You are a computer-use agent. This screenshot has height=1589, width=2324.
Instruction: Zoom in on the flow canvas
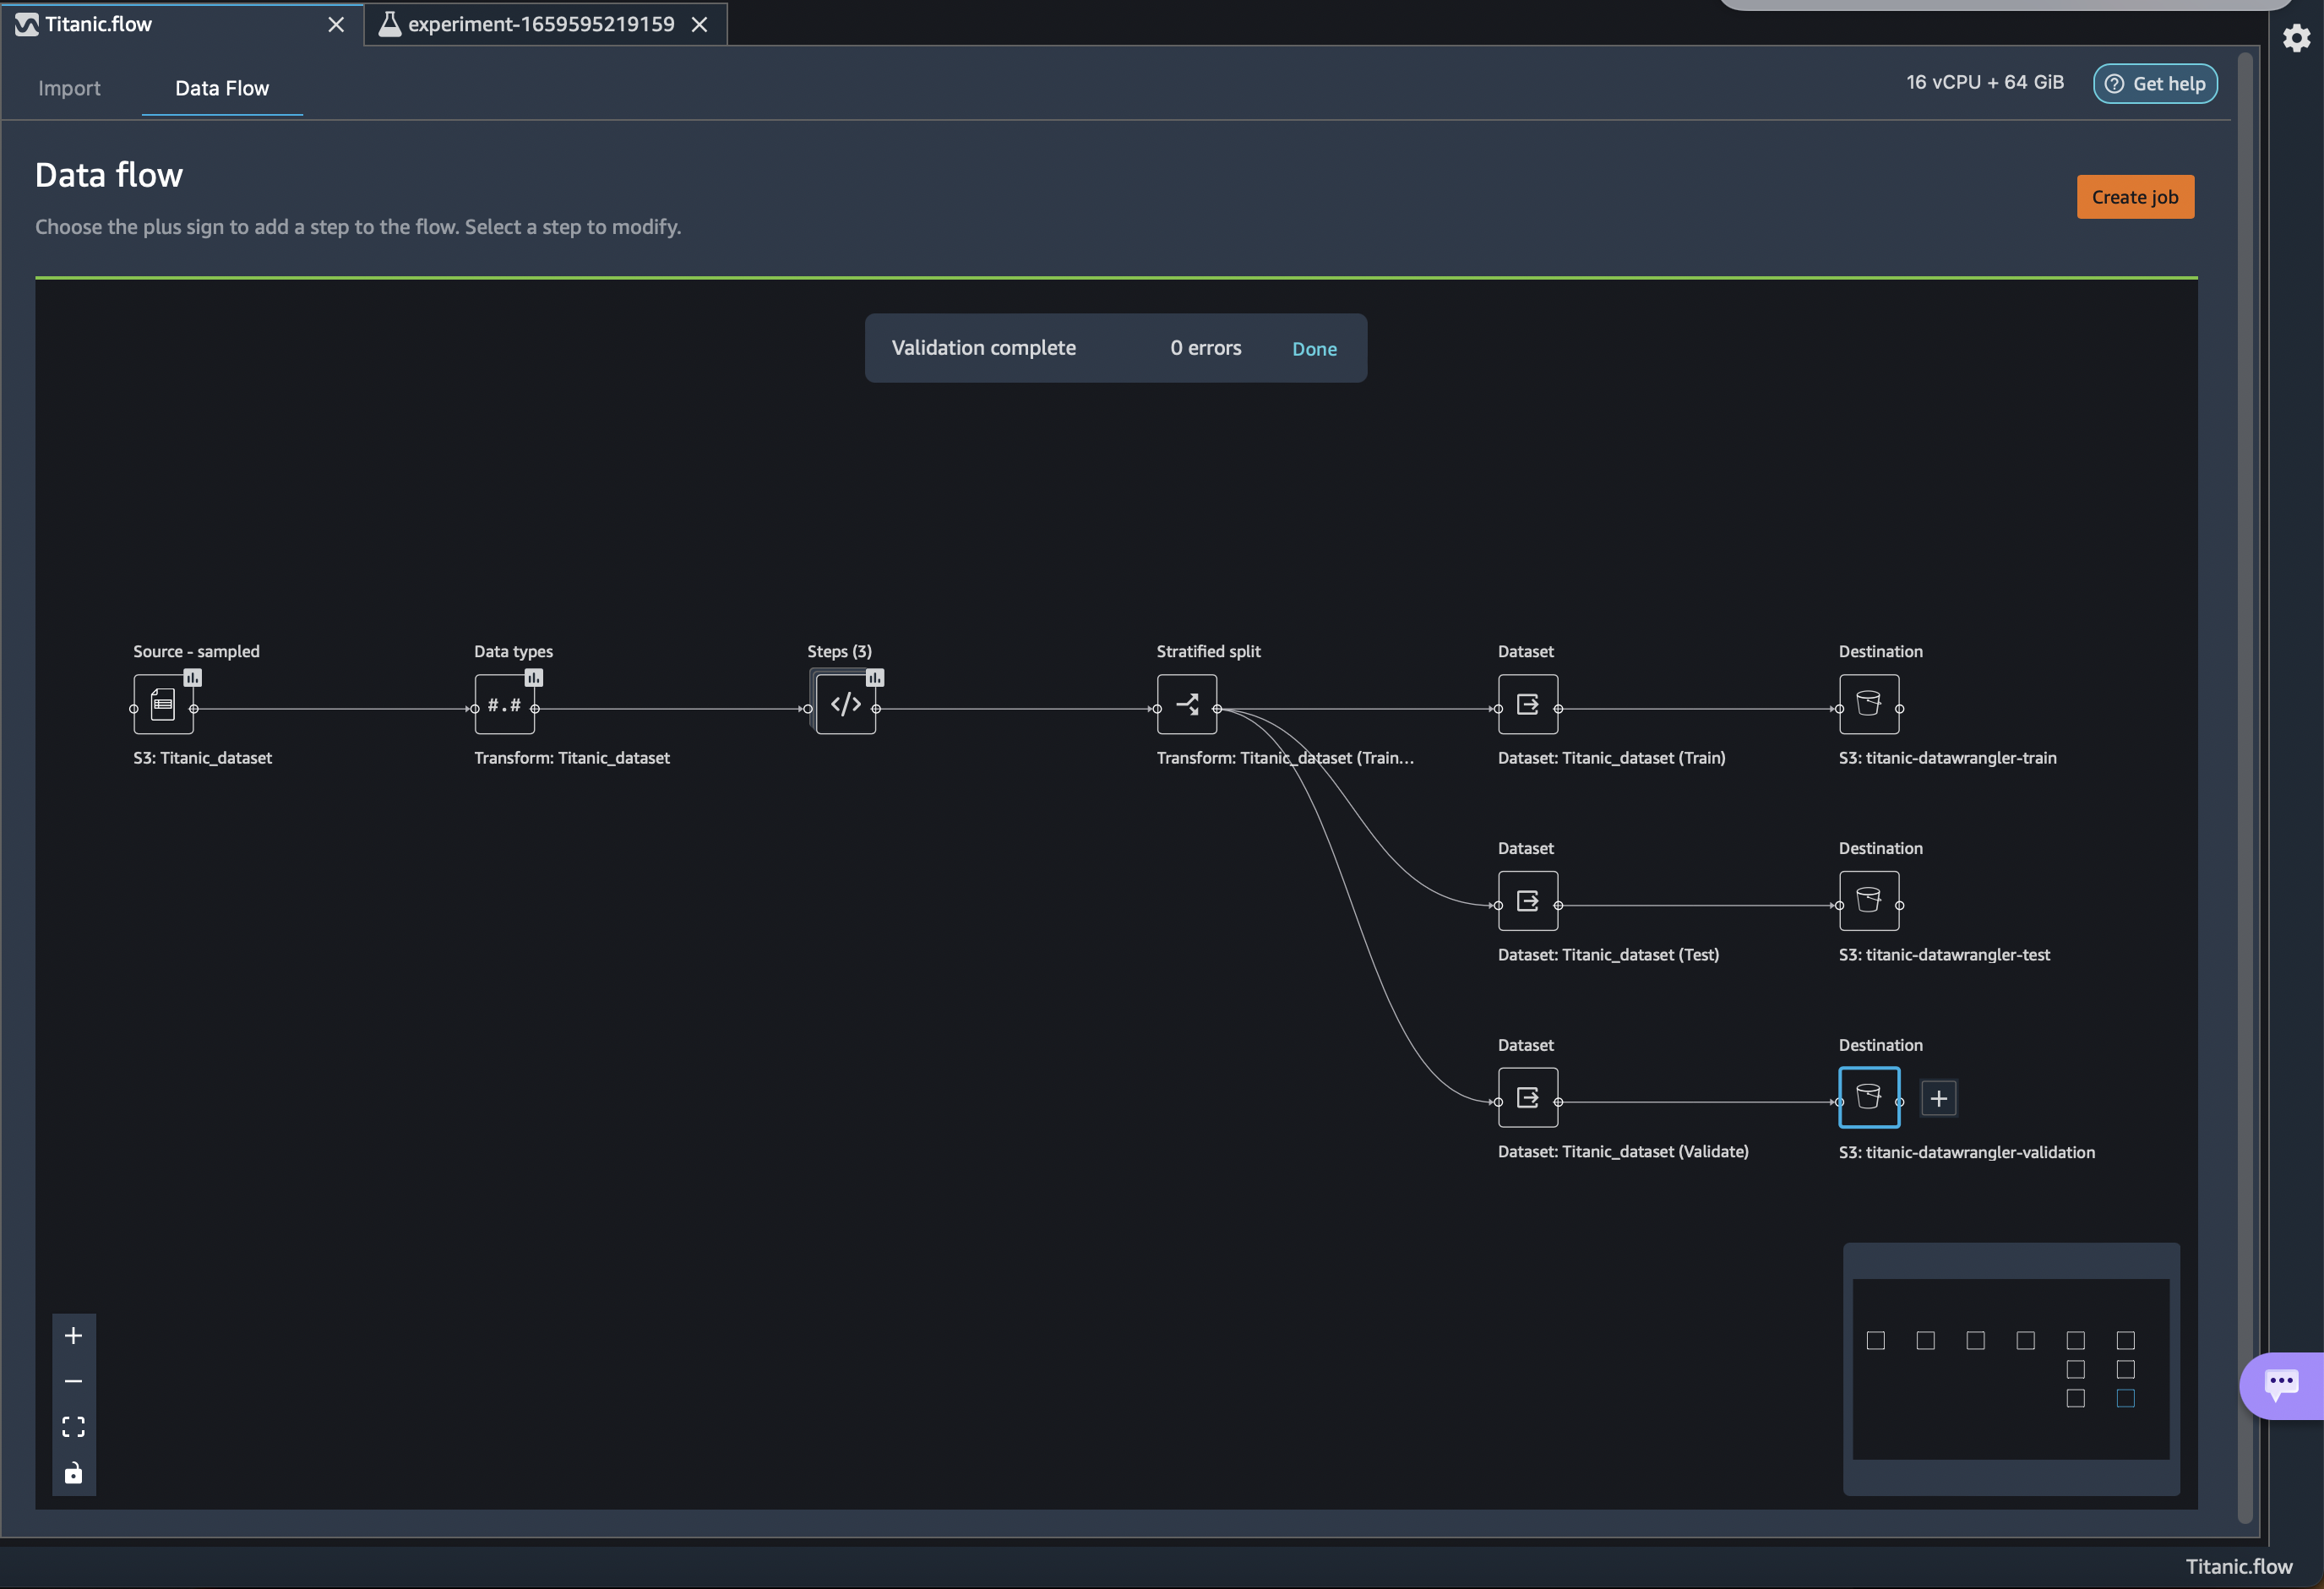point(74,1336)
